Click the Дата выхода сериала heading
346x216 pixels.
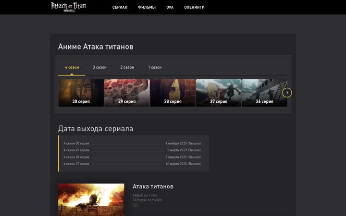[x=96, y=129]
